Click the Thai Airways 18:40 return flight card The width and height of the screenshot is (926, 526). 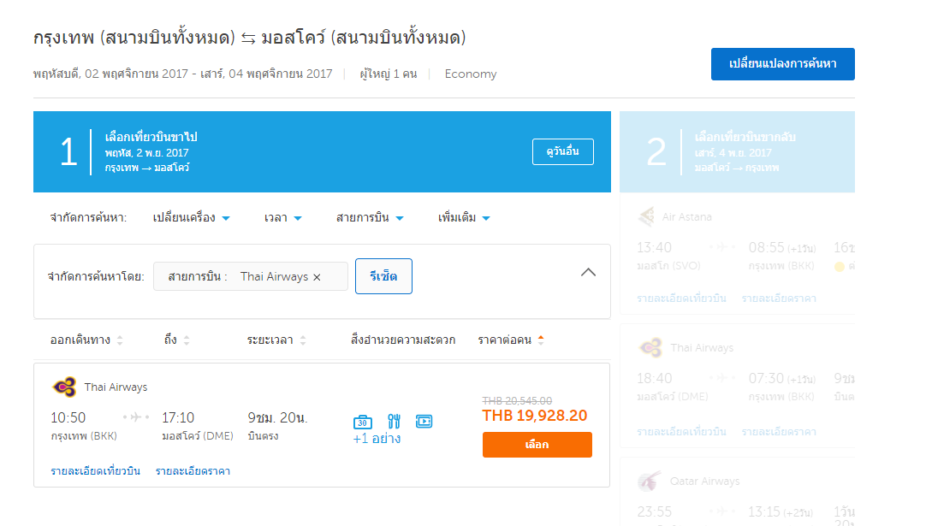coord(737,387)
